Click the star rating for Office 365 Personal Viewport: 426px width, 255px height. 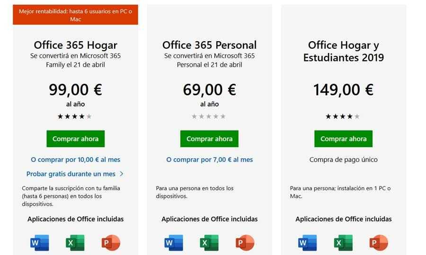209,116
